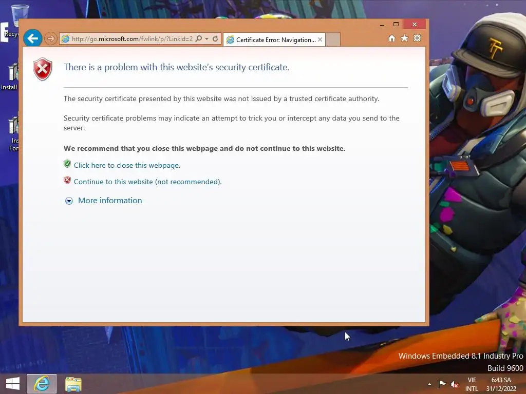Click the certificate problem heading text

pyautogui.click(x=177, y=67)
